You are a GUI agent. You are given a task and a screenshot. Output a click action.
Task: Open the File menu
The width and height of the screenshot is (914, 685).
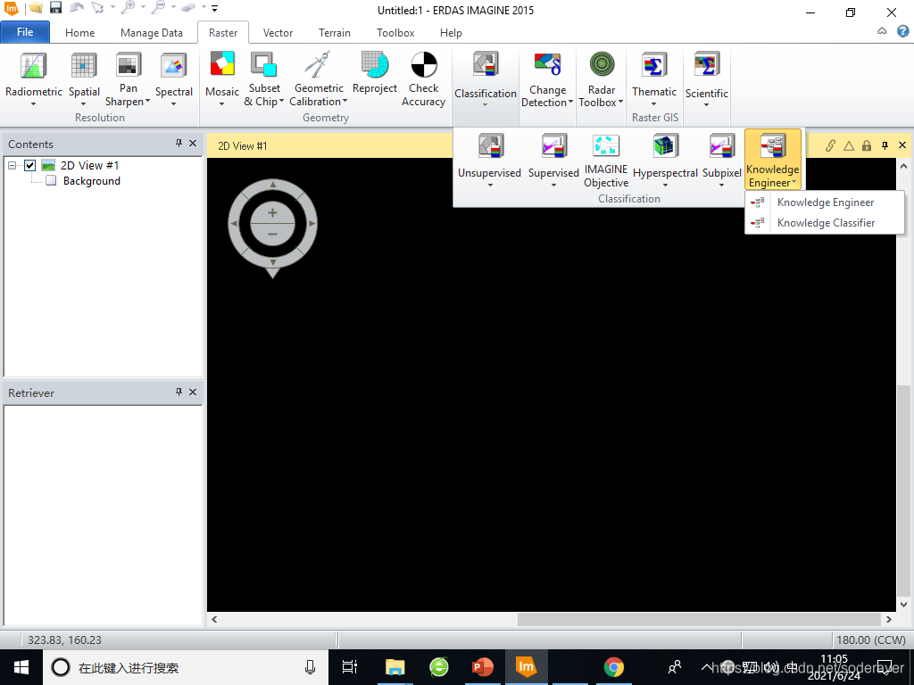coord(25,32)
